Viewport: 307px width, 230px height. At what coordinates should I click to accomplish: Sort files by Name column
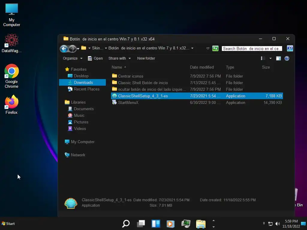click(x=117, y=67)
